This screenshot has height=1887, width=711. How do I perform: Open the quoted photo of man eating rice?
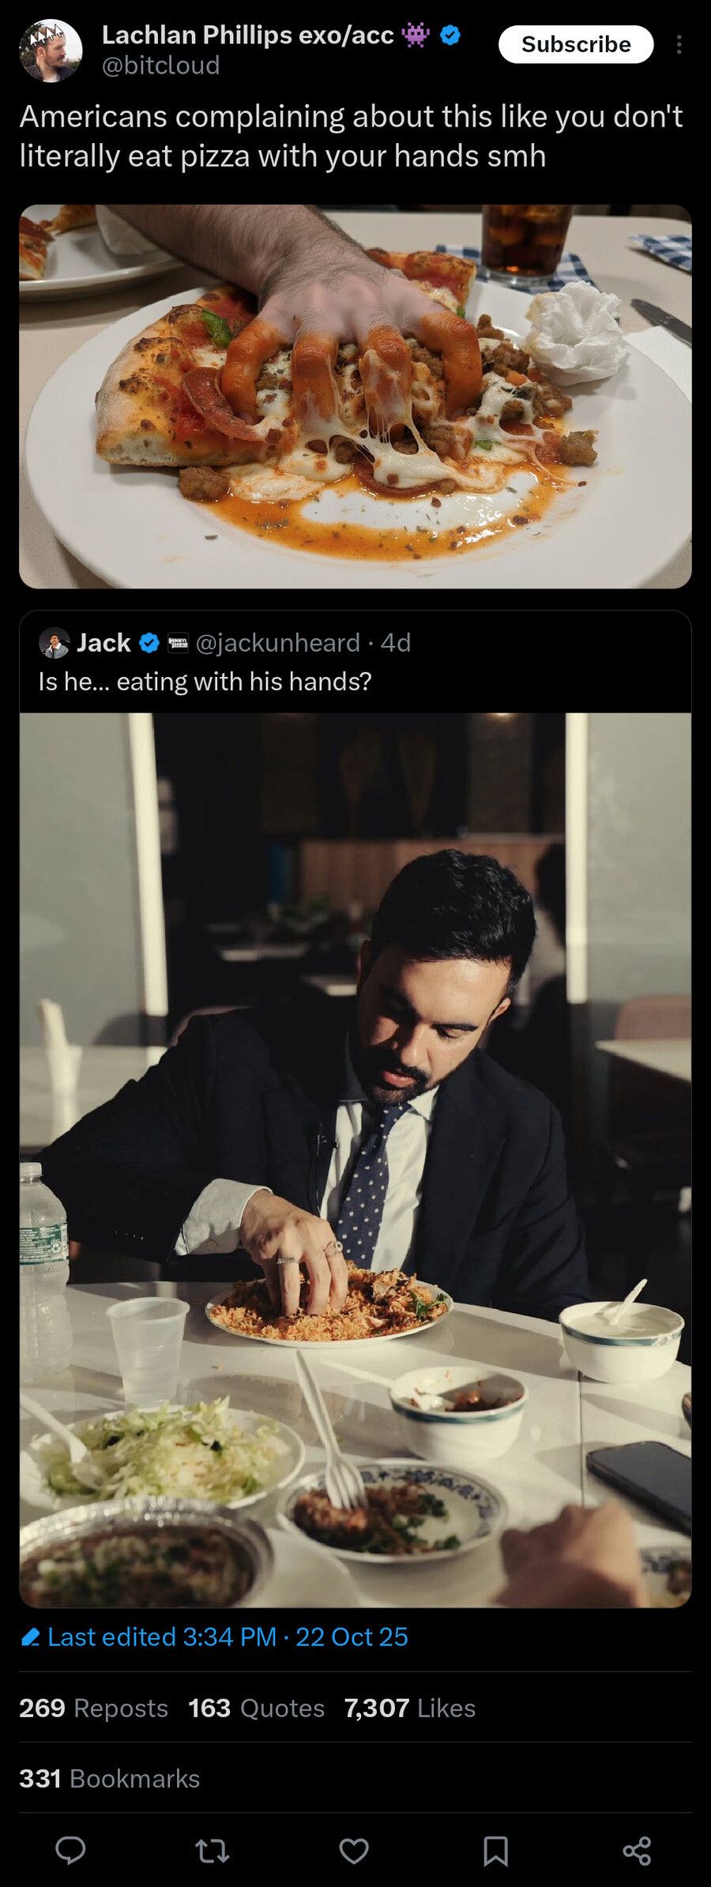355,1160
